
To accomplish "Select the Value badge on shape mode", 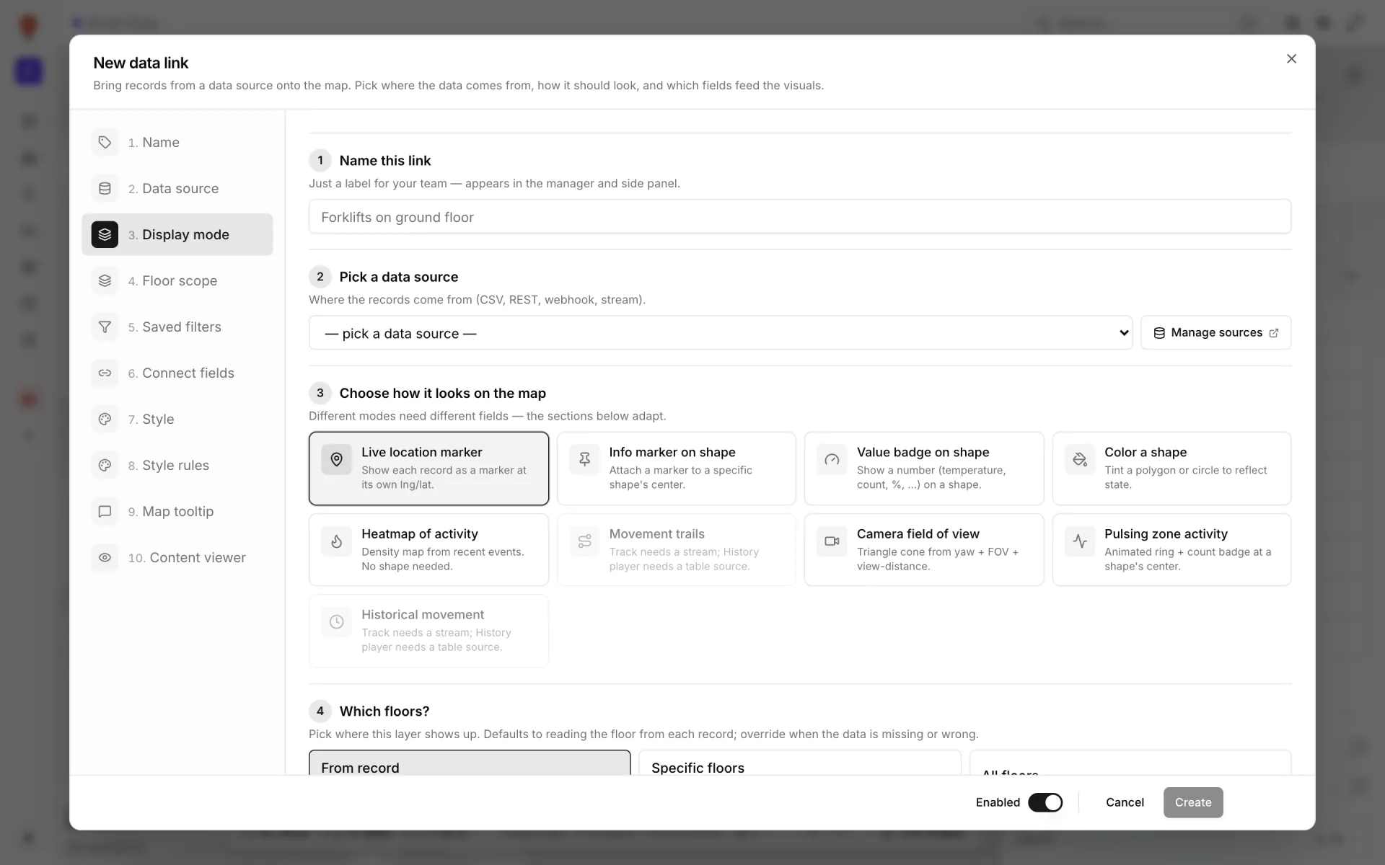I will click(923, 469).
